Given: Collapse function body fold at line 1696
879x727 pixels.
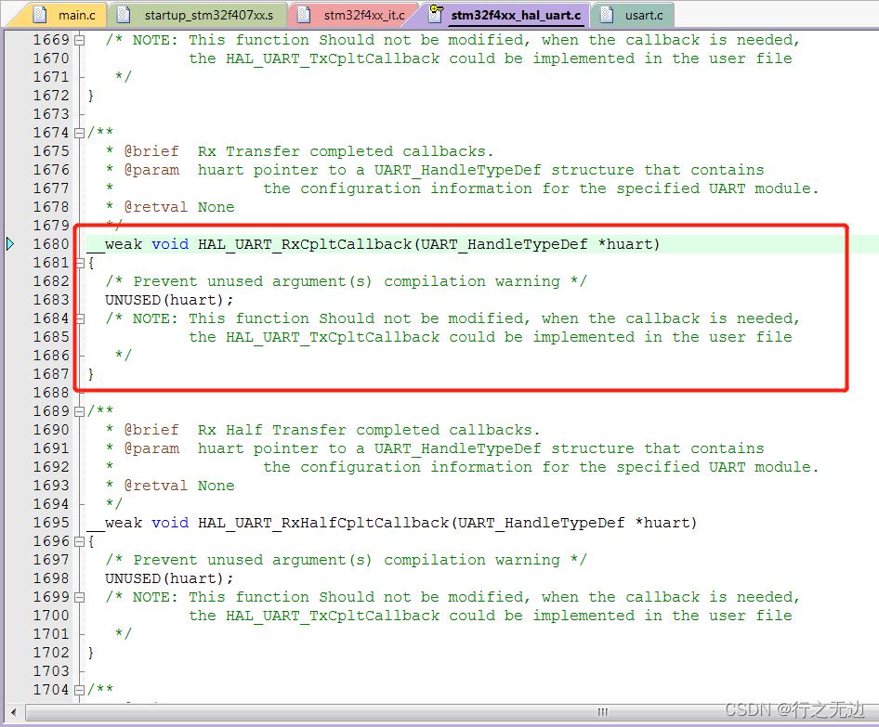Looking at the screenshot, I should click(80, 541).
